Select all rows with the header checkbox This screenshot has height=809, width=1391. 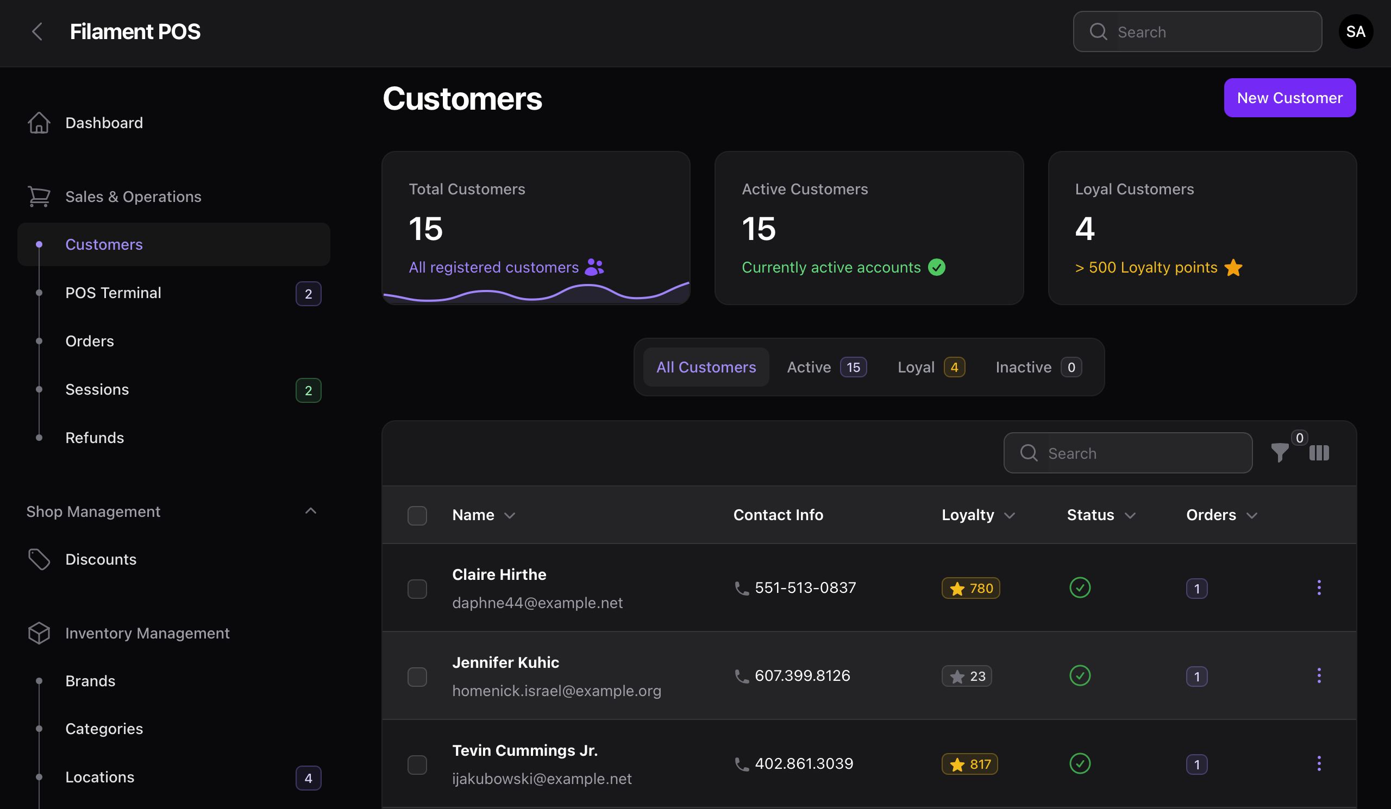(x=417, y=515)
